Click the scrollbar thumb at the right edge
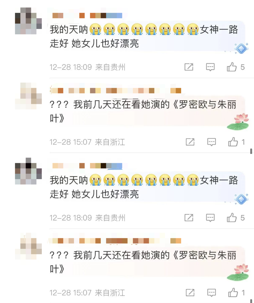Screen dimensions: 254x303 point(251,151)
